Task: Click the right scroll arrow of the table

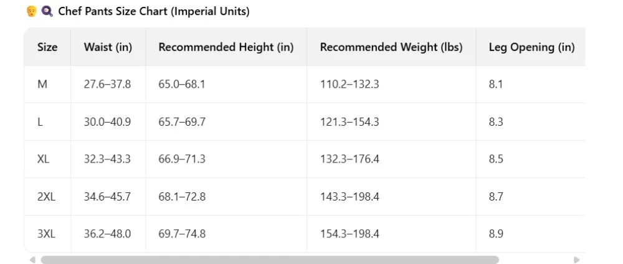Action: 576,260
